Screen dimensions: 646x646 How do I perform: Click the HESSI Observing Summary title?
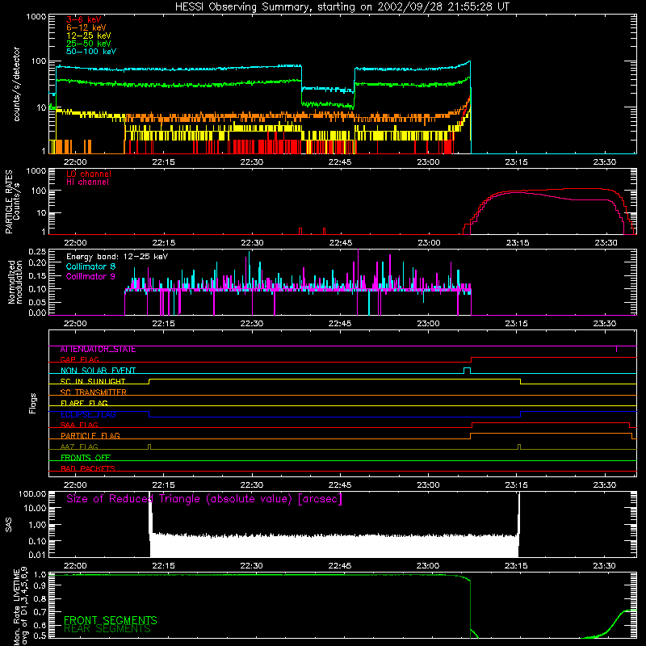click(342, 7)
